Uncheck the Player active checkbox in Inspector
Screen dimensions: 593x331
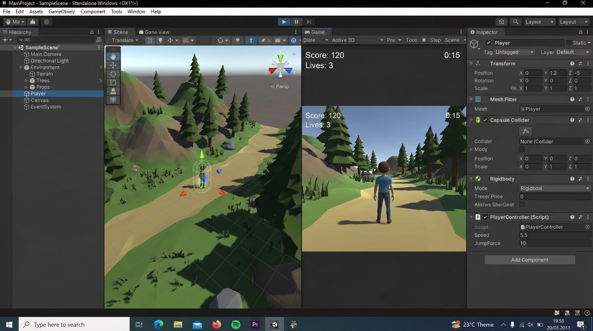point(489,42)
